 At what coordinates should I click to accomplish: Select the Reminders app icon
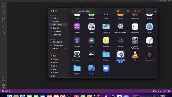point(135,27)
